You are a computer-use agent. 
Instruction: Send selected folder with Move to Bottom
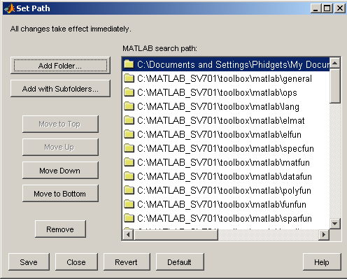coord(60,194)
